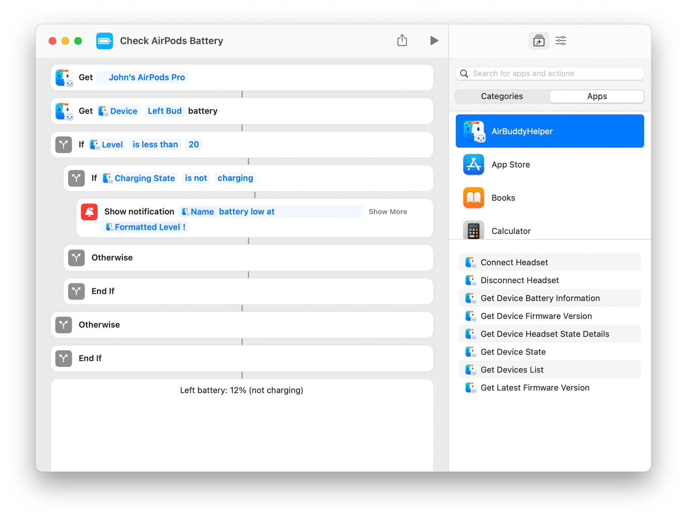Screen dimensions: 687x519
Task: Select the Calculator app icon
Action: click(x=473, y=230)
